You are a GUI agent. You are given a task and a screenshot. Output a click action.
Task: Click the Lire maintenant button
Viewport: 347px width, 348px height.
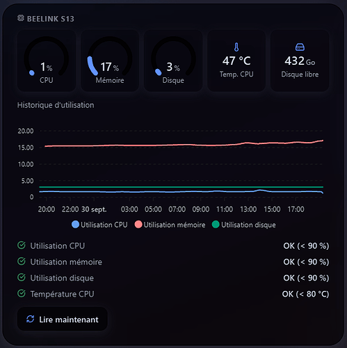point(63,319)
